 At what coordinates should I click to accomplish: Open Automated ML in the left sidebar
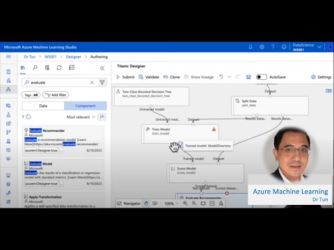[8, 81]
